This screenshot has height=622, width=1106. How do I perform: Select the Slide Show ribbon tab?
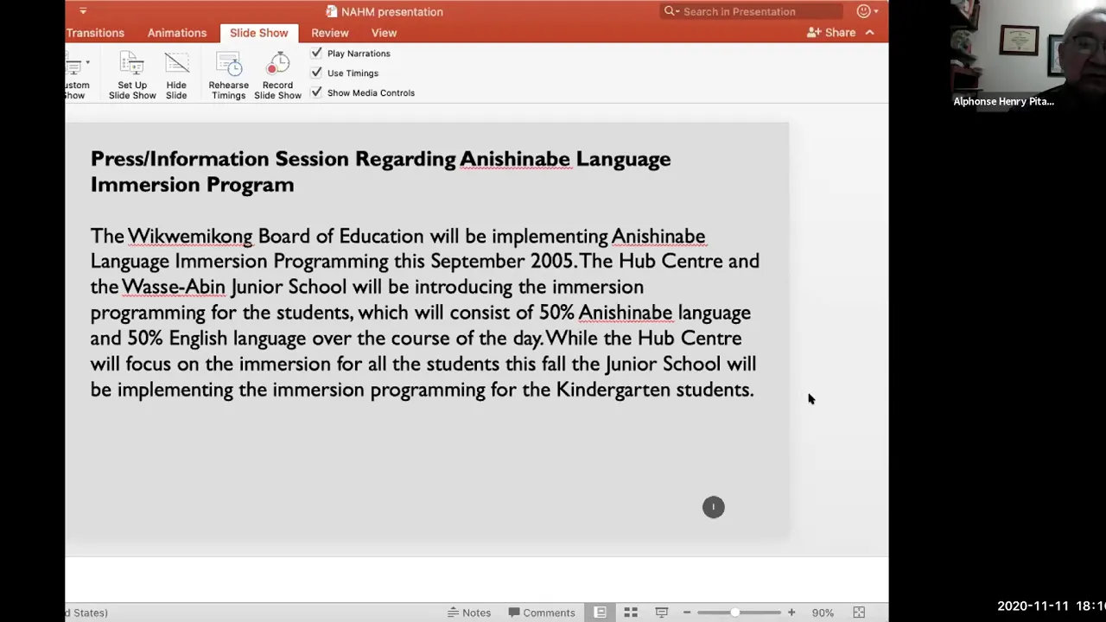click(258, 33)
